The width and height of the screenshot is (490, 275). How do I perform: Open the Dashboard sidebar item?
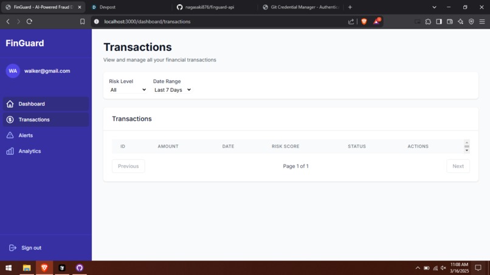coord(46,104)
